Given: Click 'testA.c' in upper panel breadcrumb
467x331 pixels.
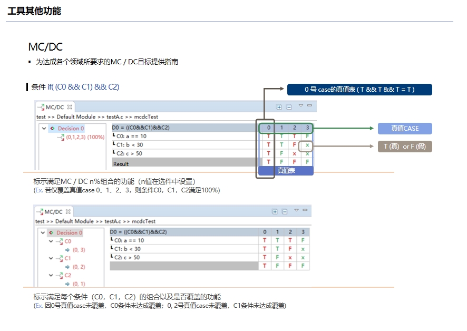Looking at the screenshot, I should click(x=115, y=117).
